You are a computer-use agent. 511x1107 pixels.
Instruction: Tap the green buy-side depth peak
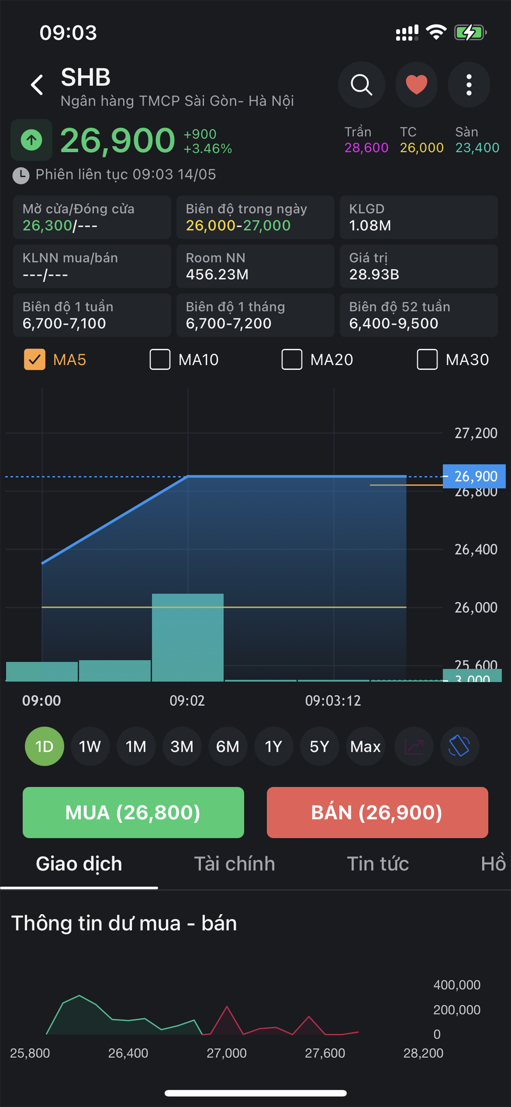pos(79,996)
